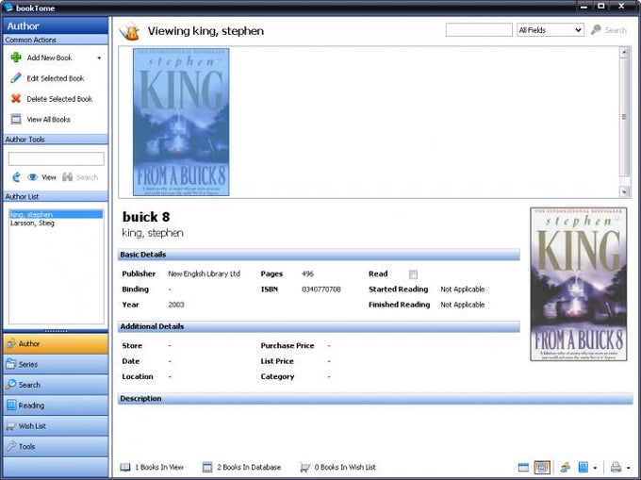Click the red X Delete Selected Book icon
The width and height of the screenshot is (641, 480).
click(16, 98)
